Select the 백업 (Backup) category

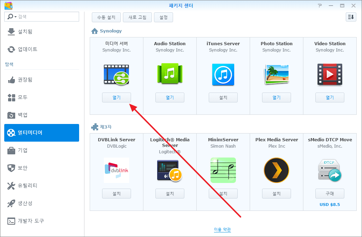click(x=42, y=115)
